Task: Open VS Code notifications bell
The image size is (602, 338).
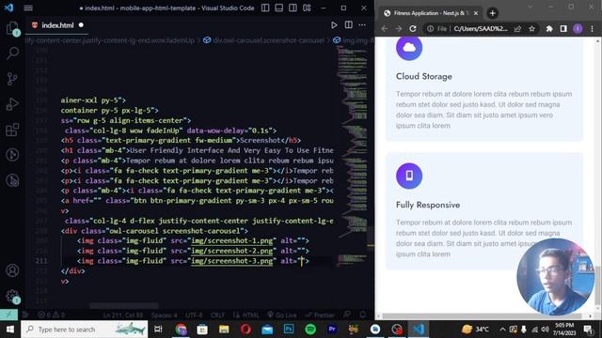Action: pyautogui.click(x=362, y=315)
